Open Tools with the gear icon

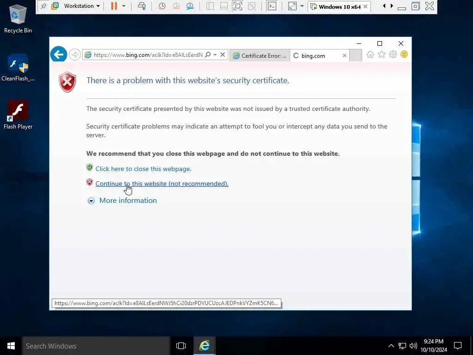393,55
